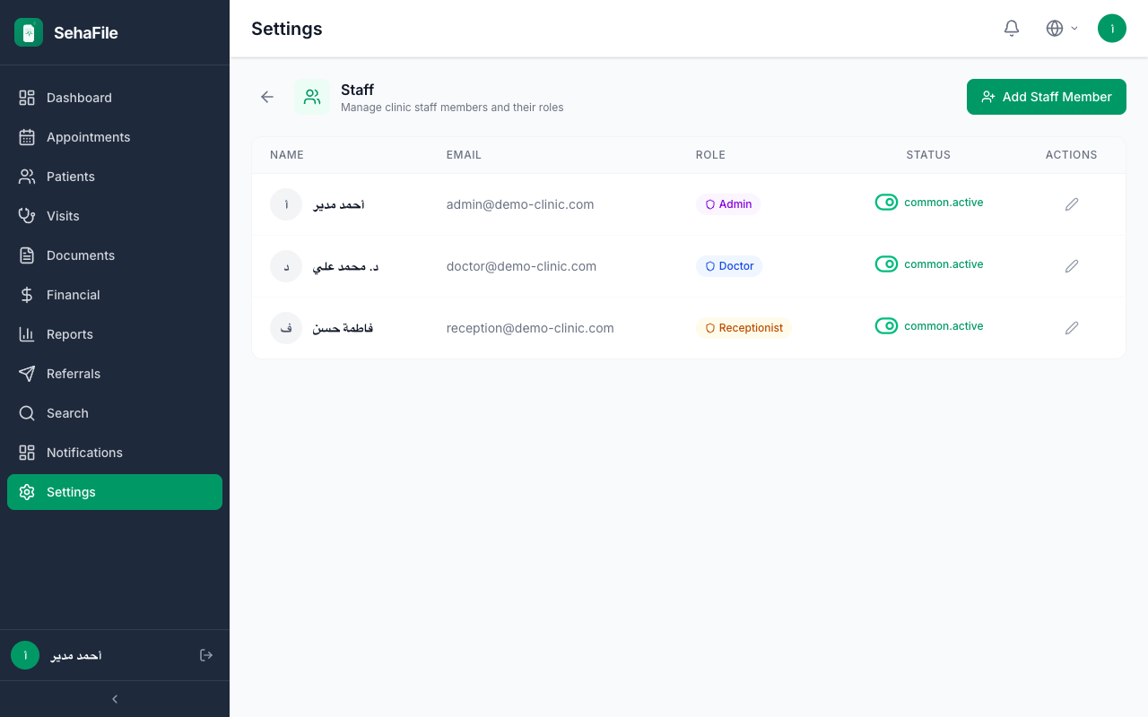Click the pencil icon for doctor@demo-clinic.com
This screenshot has height=717, width=1148.
pos(1072,266)
